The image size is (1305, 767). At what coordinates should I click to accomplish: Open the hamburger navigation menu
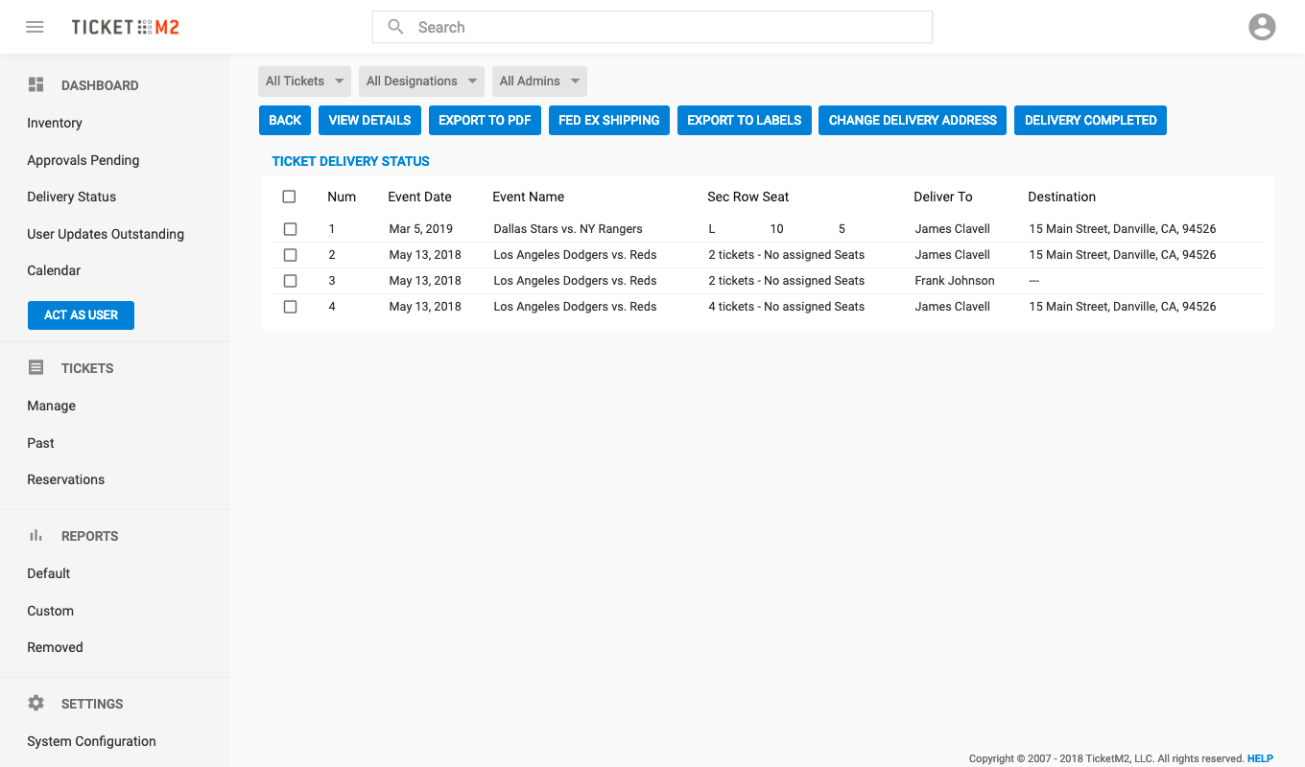click(x=35, y=27)
